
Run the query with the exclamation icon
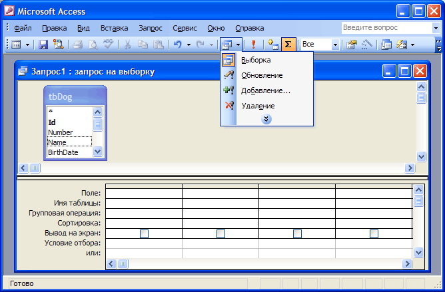tap(253, 45)
